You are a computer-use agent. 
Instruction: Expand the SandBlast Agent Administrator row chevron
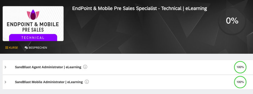point(6,67)
